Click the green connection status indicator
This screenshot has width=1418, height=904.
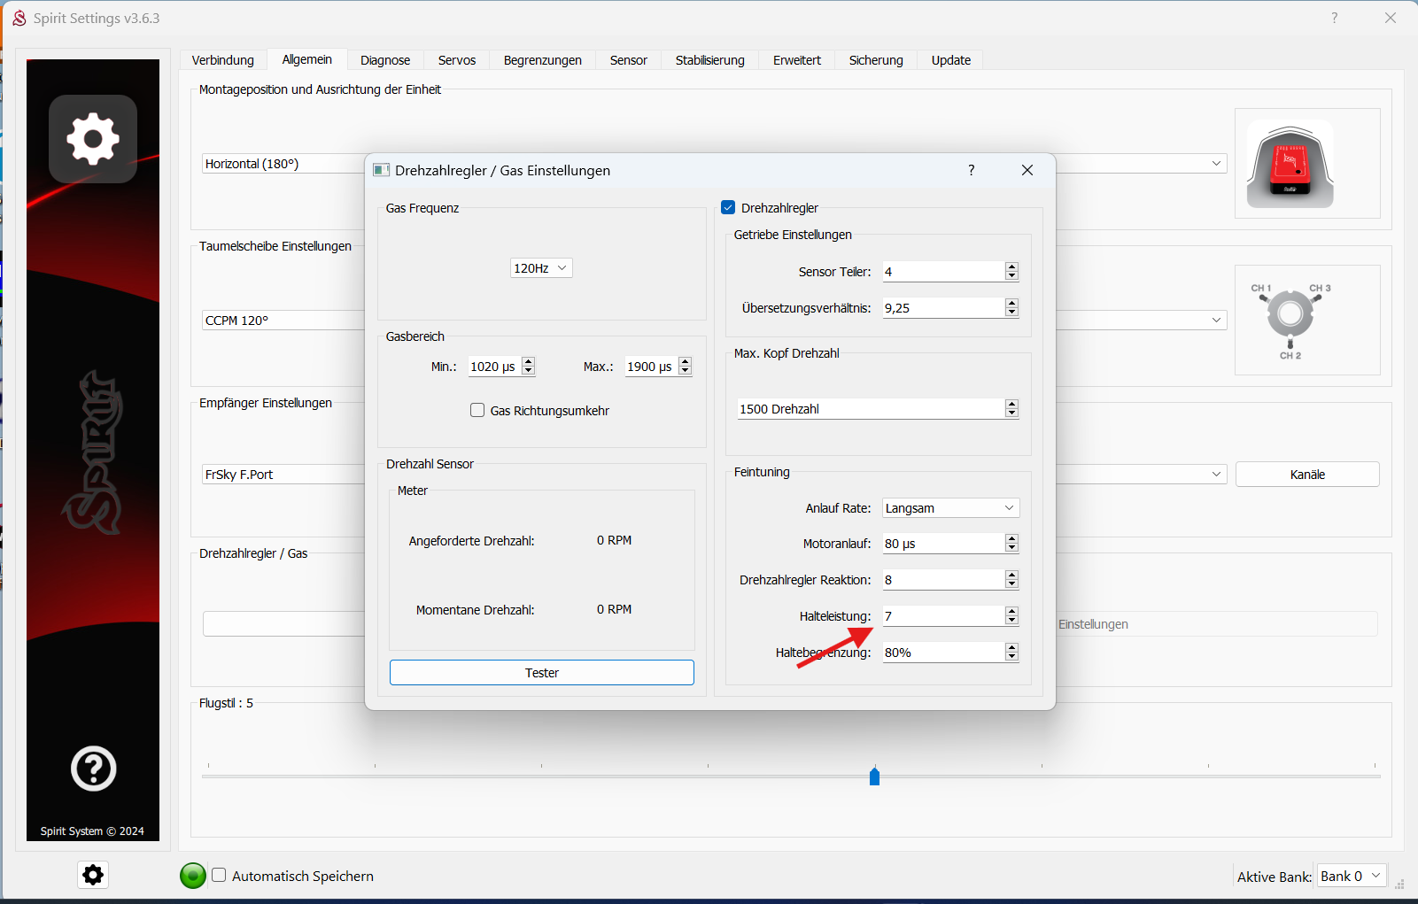pyautogui.click(x=192, y=876)
